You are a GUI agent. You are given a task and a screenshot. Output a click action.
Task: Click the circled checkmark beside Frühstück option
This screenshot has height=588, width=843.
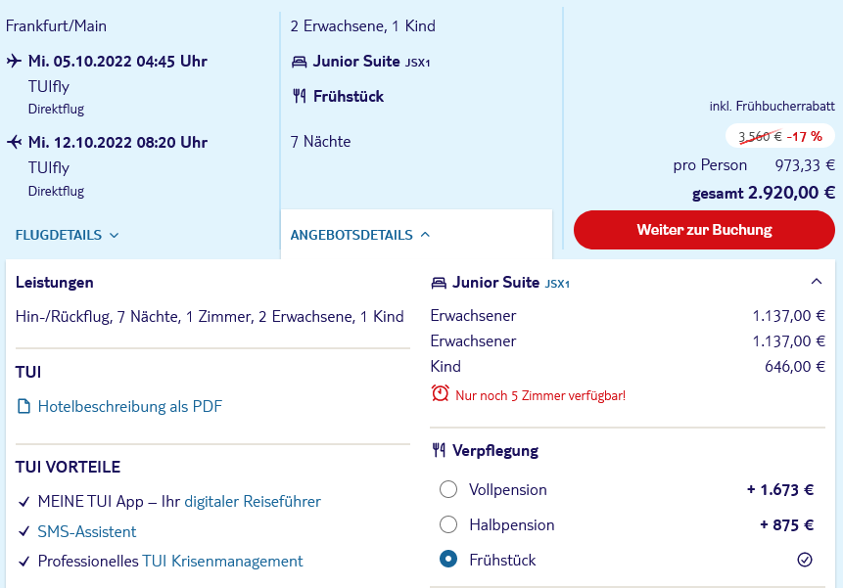pyautogui.click(x=804, y=560)
